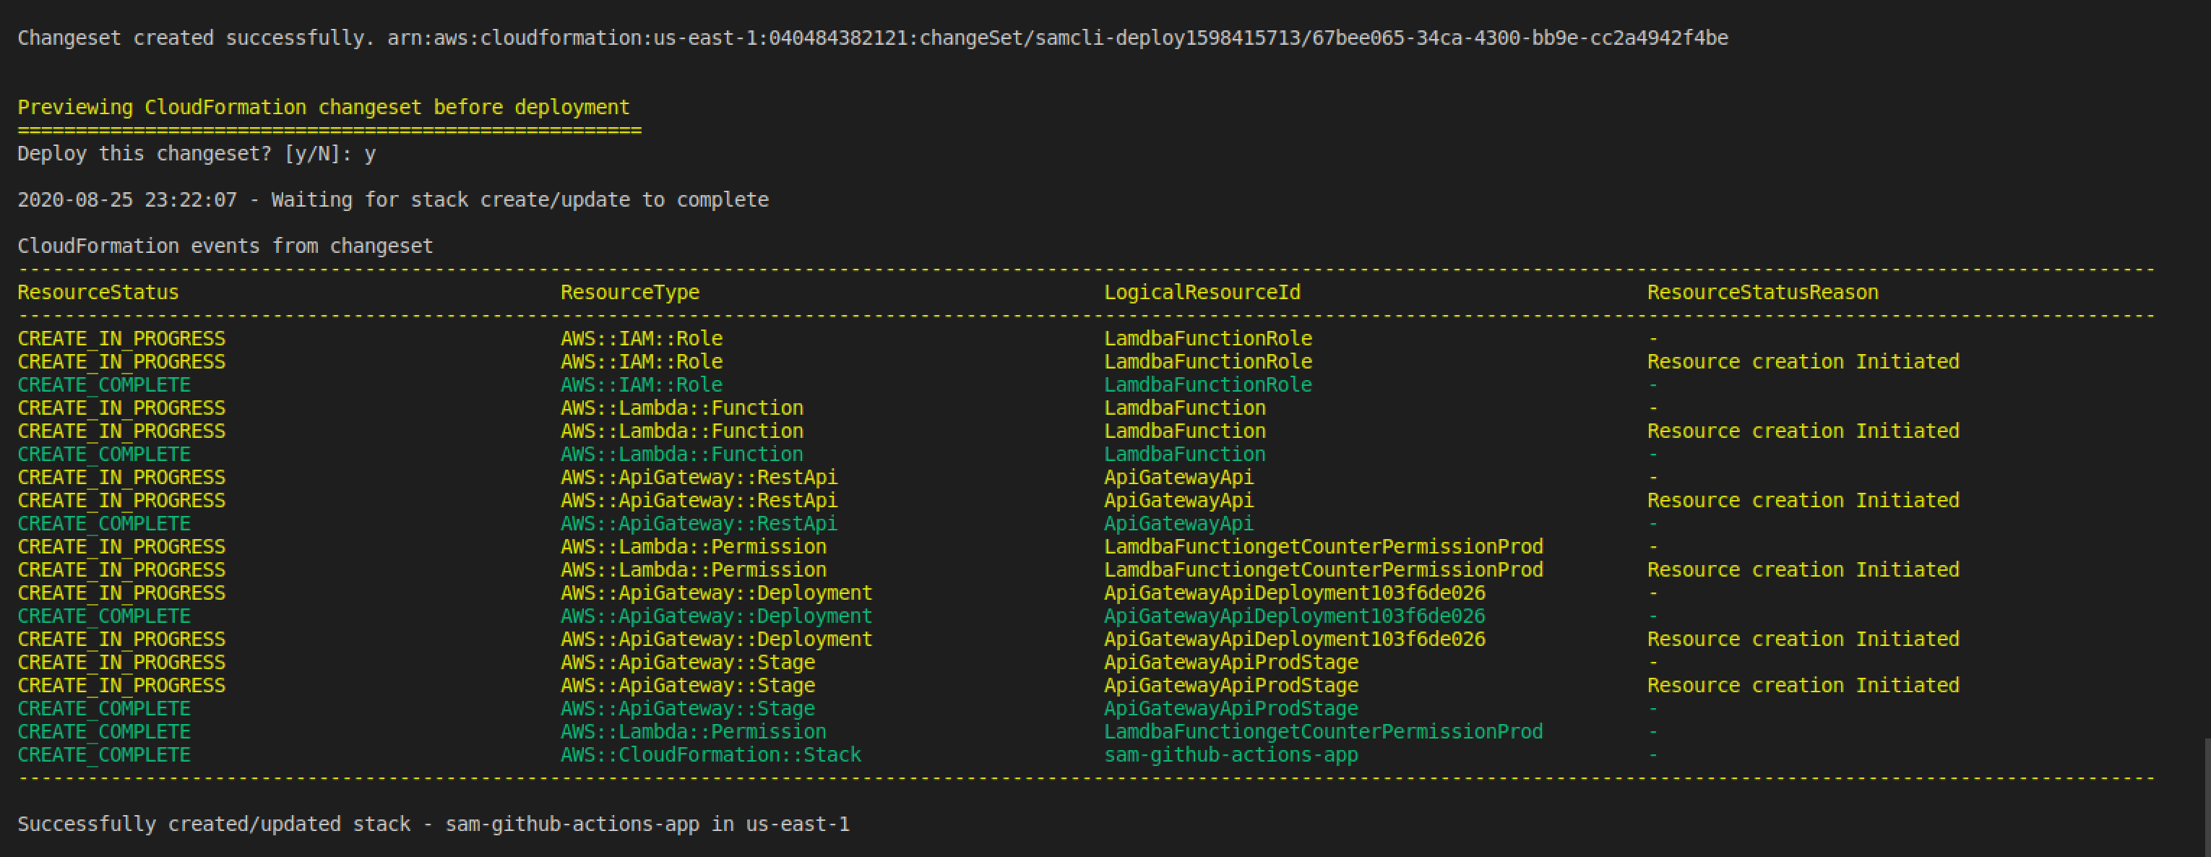The image size is (2211, 857).
Task: Click the changeset ARN text on first line
Action: (x=1057, y=38)
